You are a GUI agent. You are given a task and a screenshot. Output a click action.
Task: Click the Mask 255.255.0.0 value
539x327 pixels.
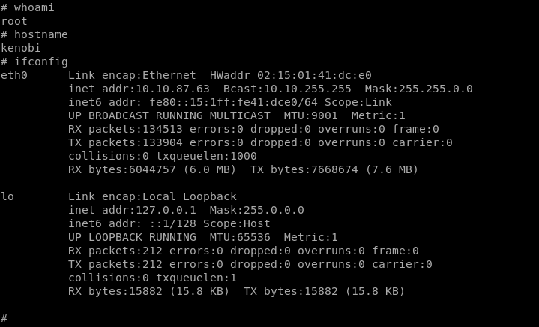(419, 88)
